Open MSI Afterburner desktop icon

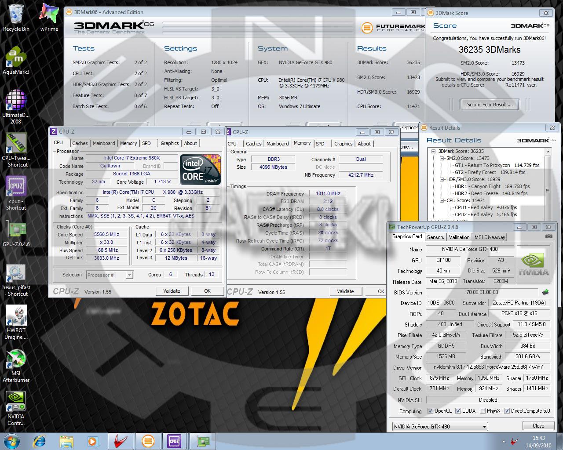16,366
